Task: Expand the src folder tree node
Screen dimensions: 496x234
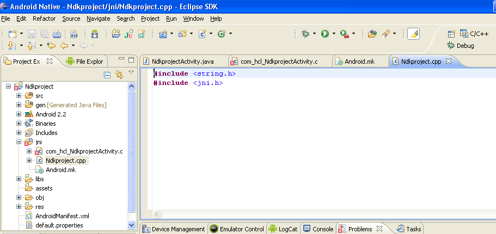Action: point(19,96)
